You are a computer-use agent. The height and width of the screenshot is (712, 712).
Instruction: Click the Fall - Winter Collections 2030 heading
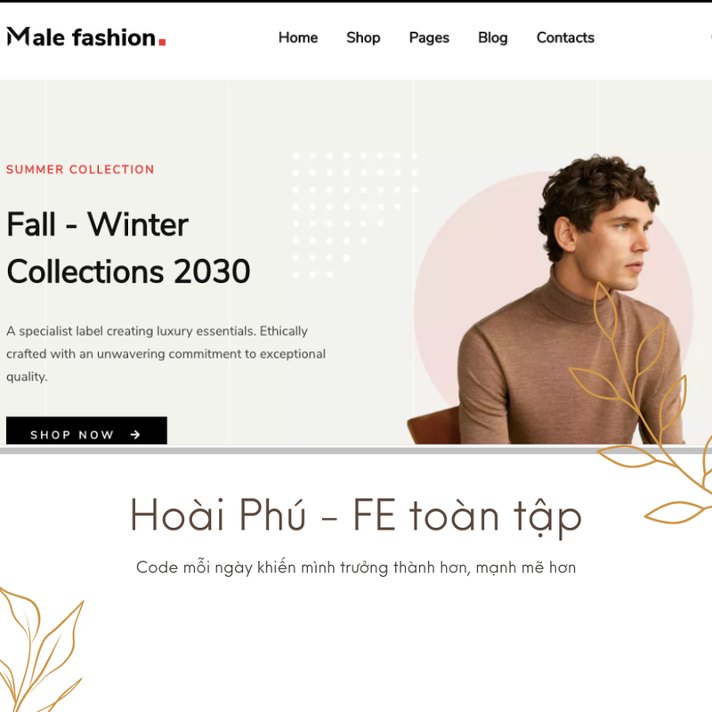tap(128, 247)
